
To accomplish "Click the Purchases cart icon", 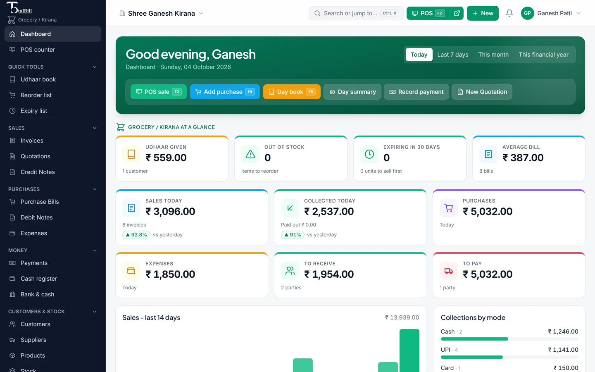I will click(x=449, y=208).
